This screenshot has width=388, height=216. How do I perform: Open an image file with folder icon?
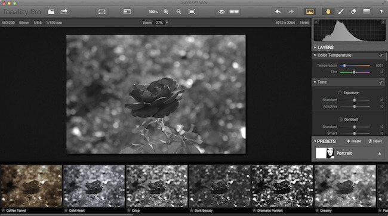[x=51, y=11]
